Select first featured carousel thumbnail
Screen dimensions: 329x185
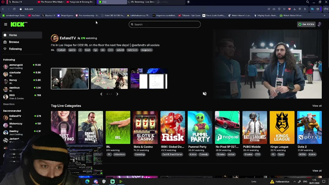click(70, 79)
